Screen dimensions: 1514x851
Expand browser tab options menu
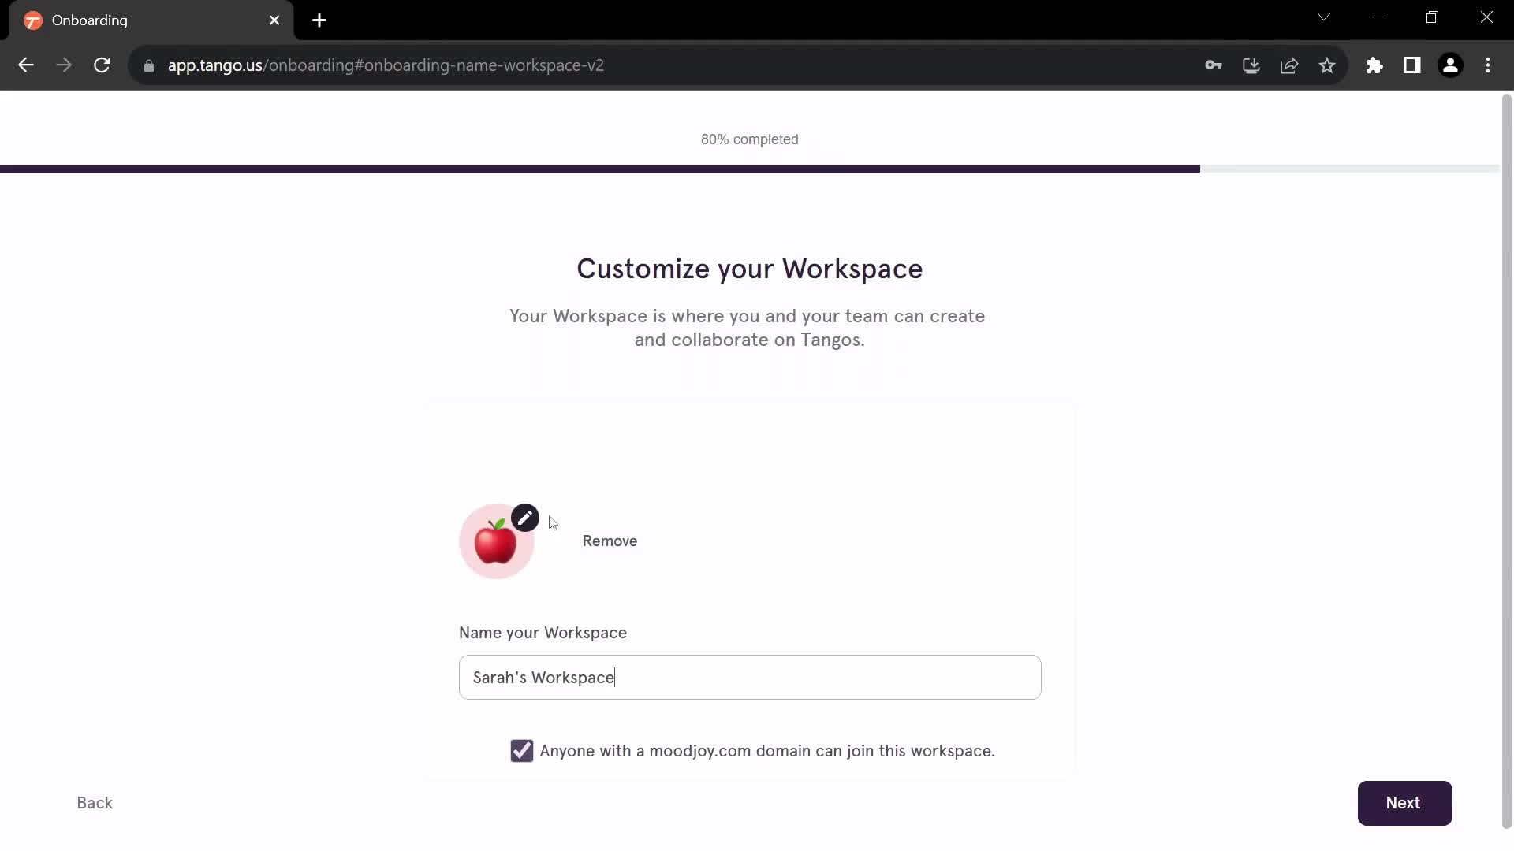[x=1325, y=19]
